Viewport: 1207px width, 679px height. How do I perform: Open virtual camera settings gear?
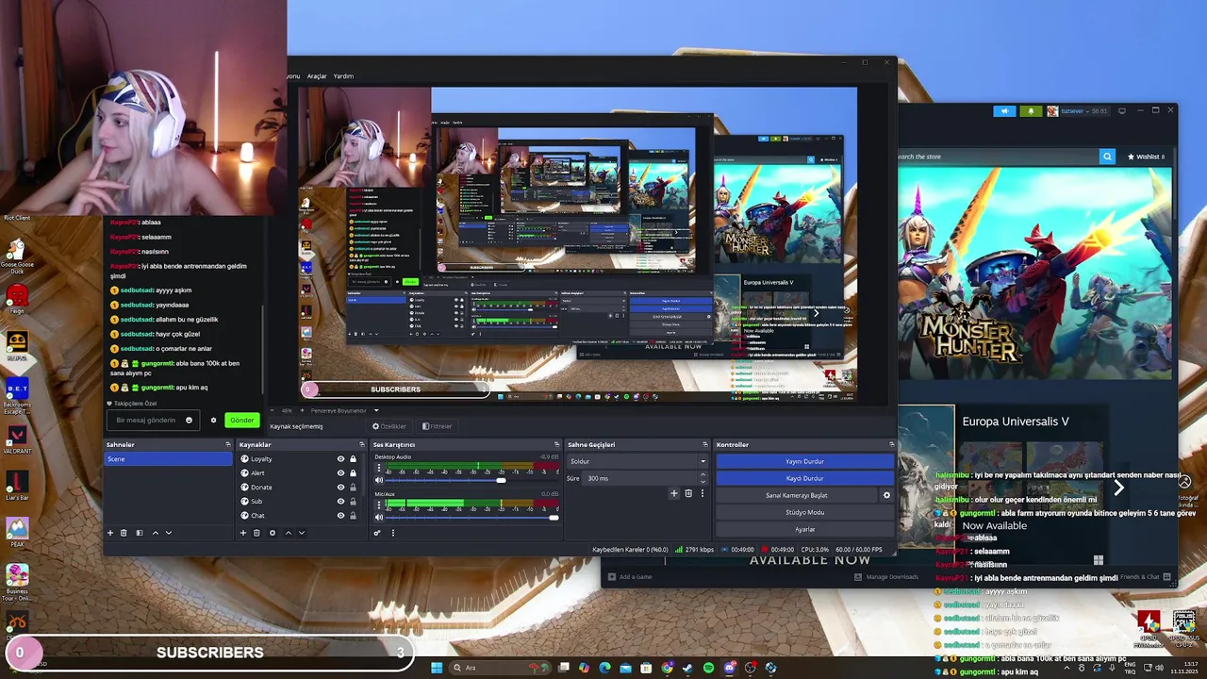[886, 495]
